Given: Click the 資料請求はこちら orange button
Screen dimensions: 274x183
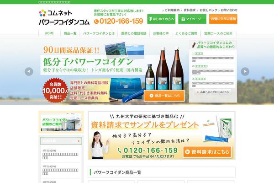Looking at the screenshot, I should click(207, 152).
